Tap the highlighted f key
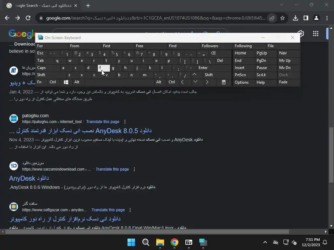 (104, 68)
